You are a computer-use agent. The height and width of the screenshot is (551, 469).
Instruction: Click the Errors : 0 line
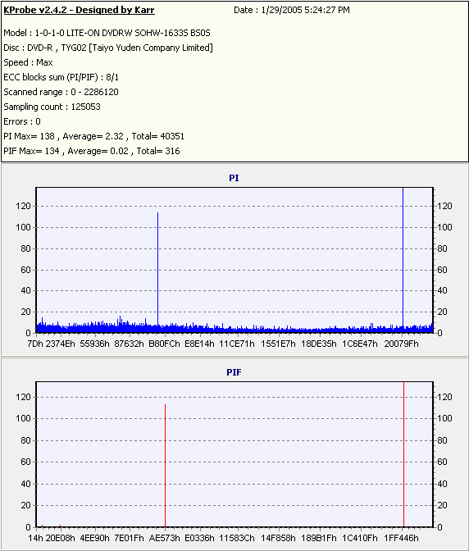22,121
